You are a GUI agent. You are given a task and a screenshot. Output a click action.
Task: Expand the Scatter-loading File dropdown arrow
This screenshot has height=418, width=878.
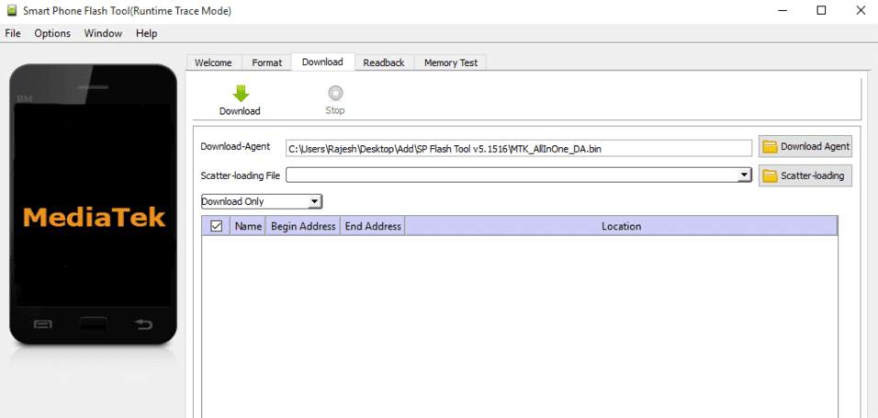[x=744, y=175]
